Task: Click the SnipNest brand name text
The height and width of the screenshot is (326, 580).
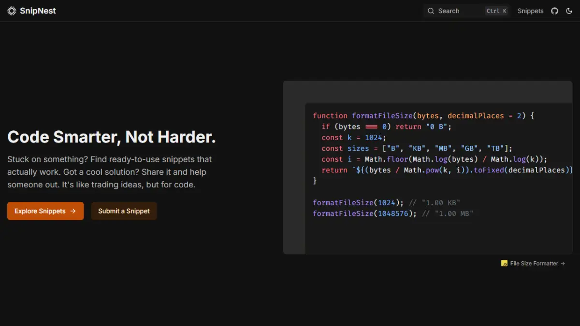Action: click(38, 11)
